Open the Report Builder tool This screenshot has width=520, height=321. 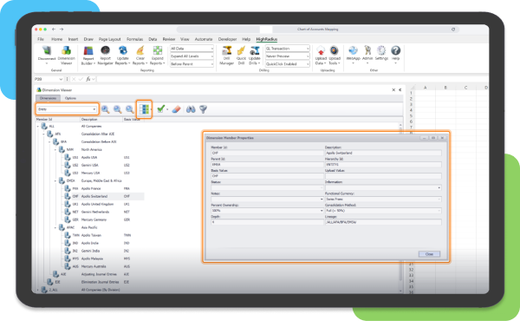pos(88,56)
